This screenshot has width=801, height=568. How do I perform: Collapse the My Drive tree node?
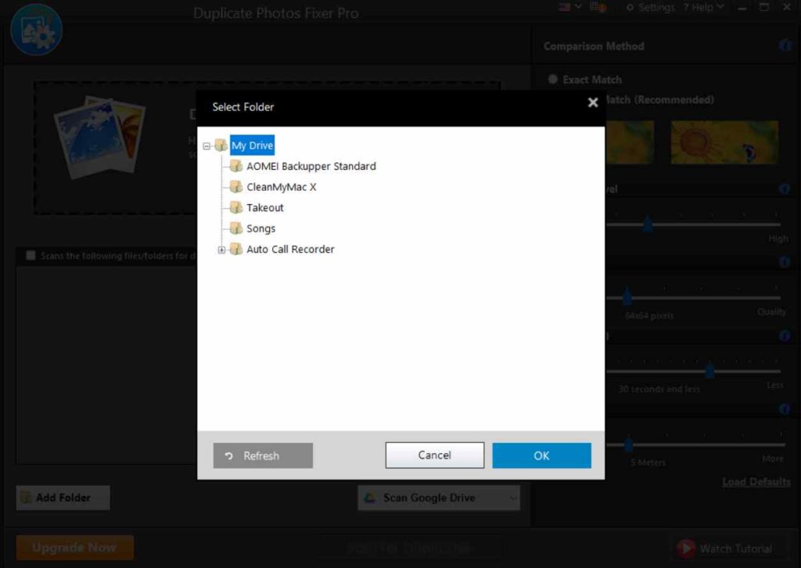tap(207, 146)
